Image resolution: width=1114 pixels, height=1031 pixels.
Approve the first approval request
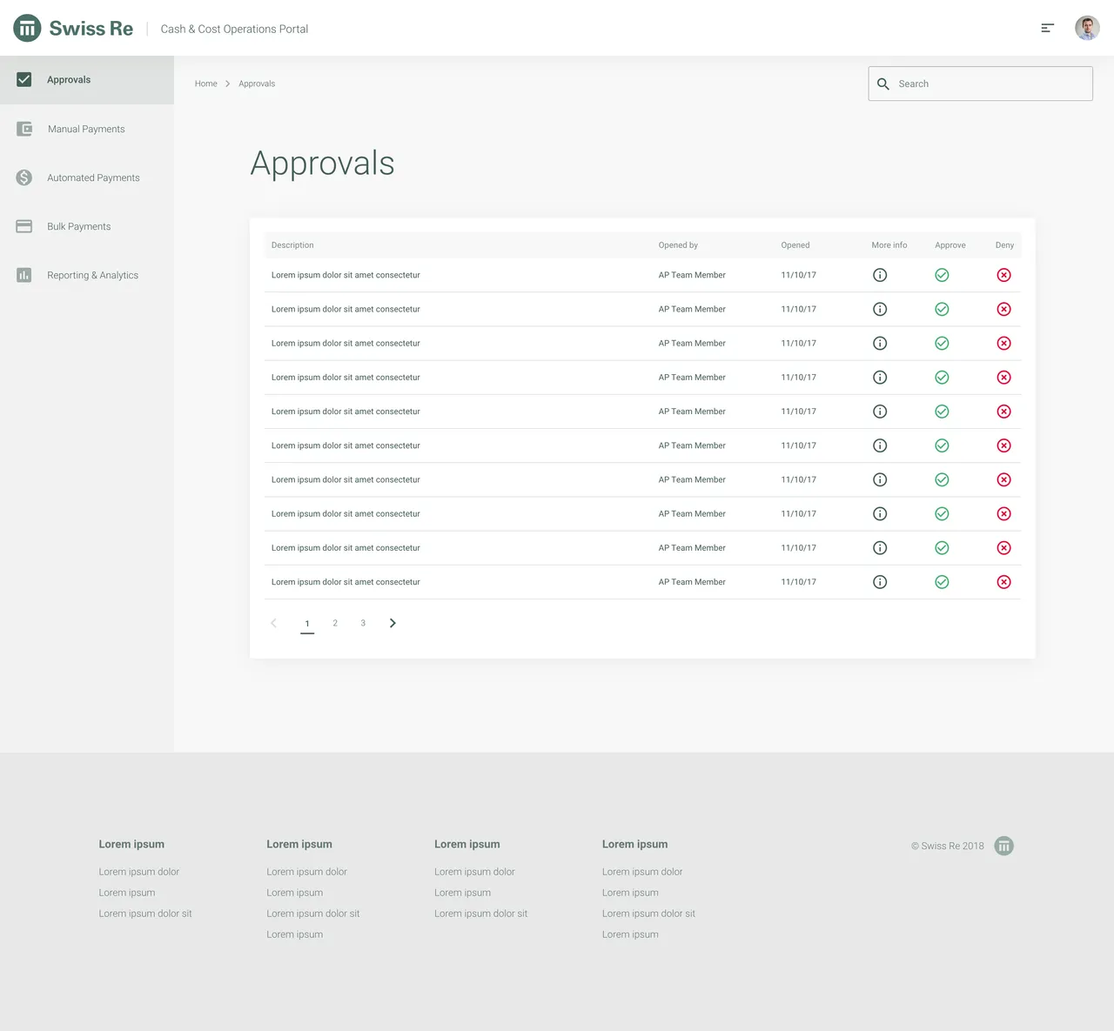(942, 274)
